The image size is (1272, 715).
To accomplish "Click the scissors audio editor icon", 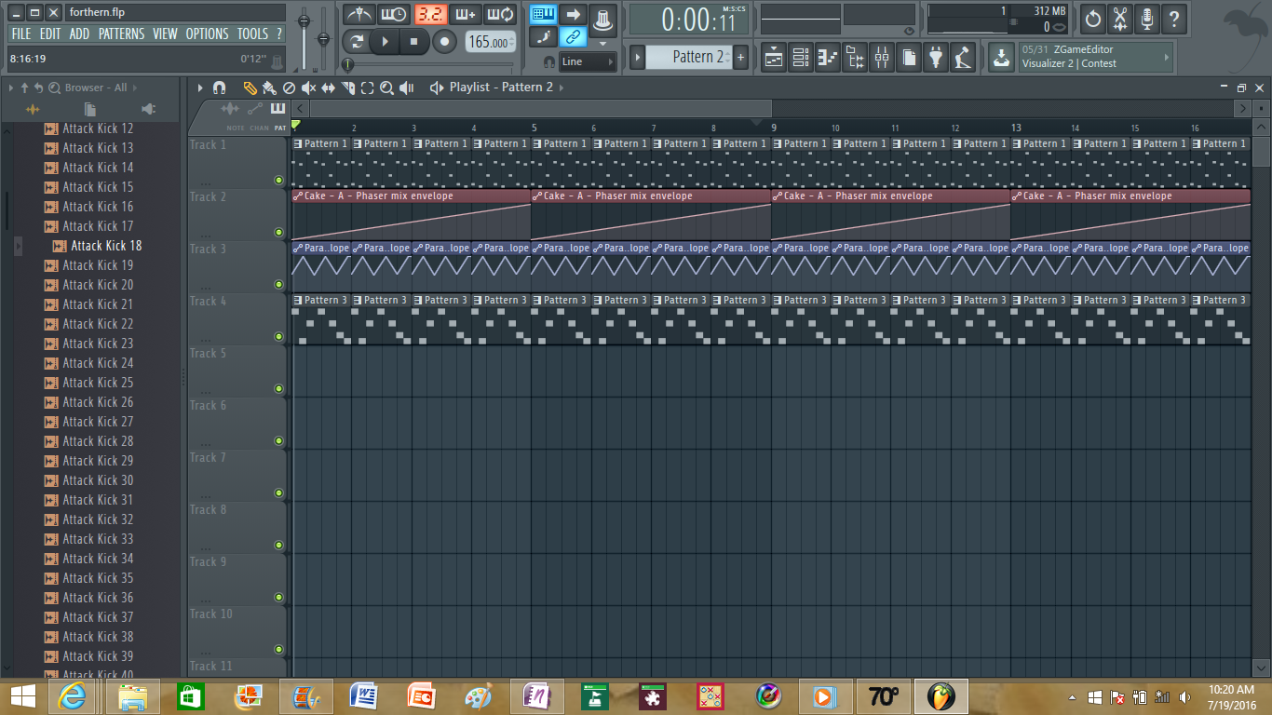I will [1120, 18].
